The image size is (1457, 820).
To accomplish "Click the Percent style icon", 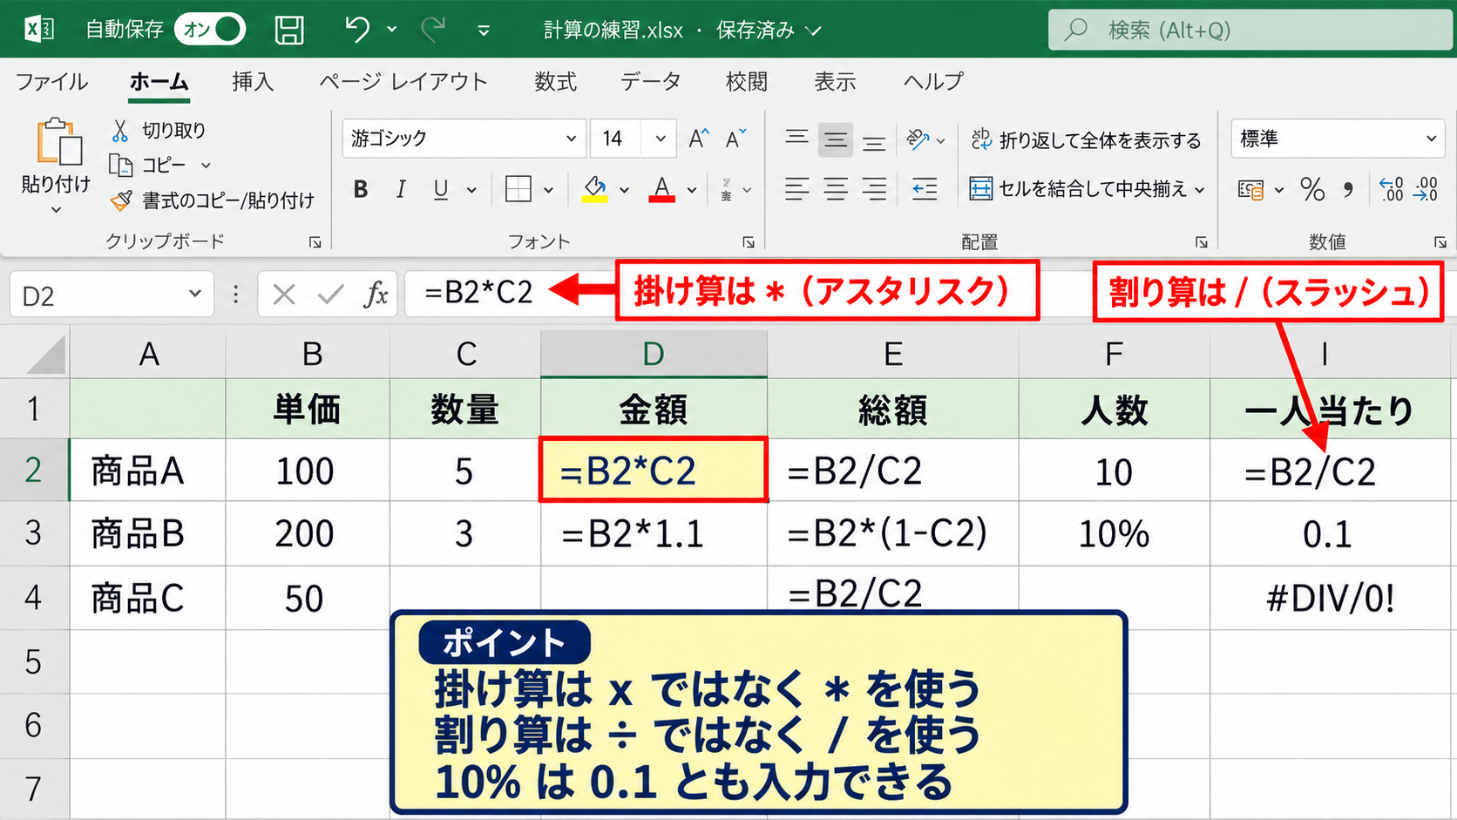I will tap(1312, 189).
